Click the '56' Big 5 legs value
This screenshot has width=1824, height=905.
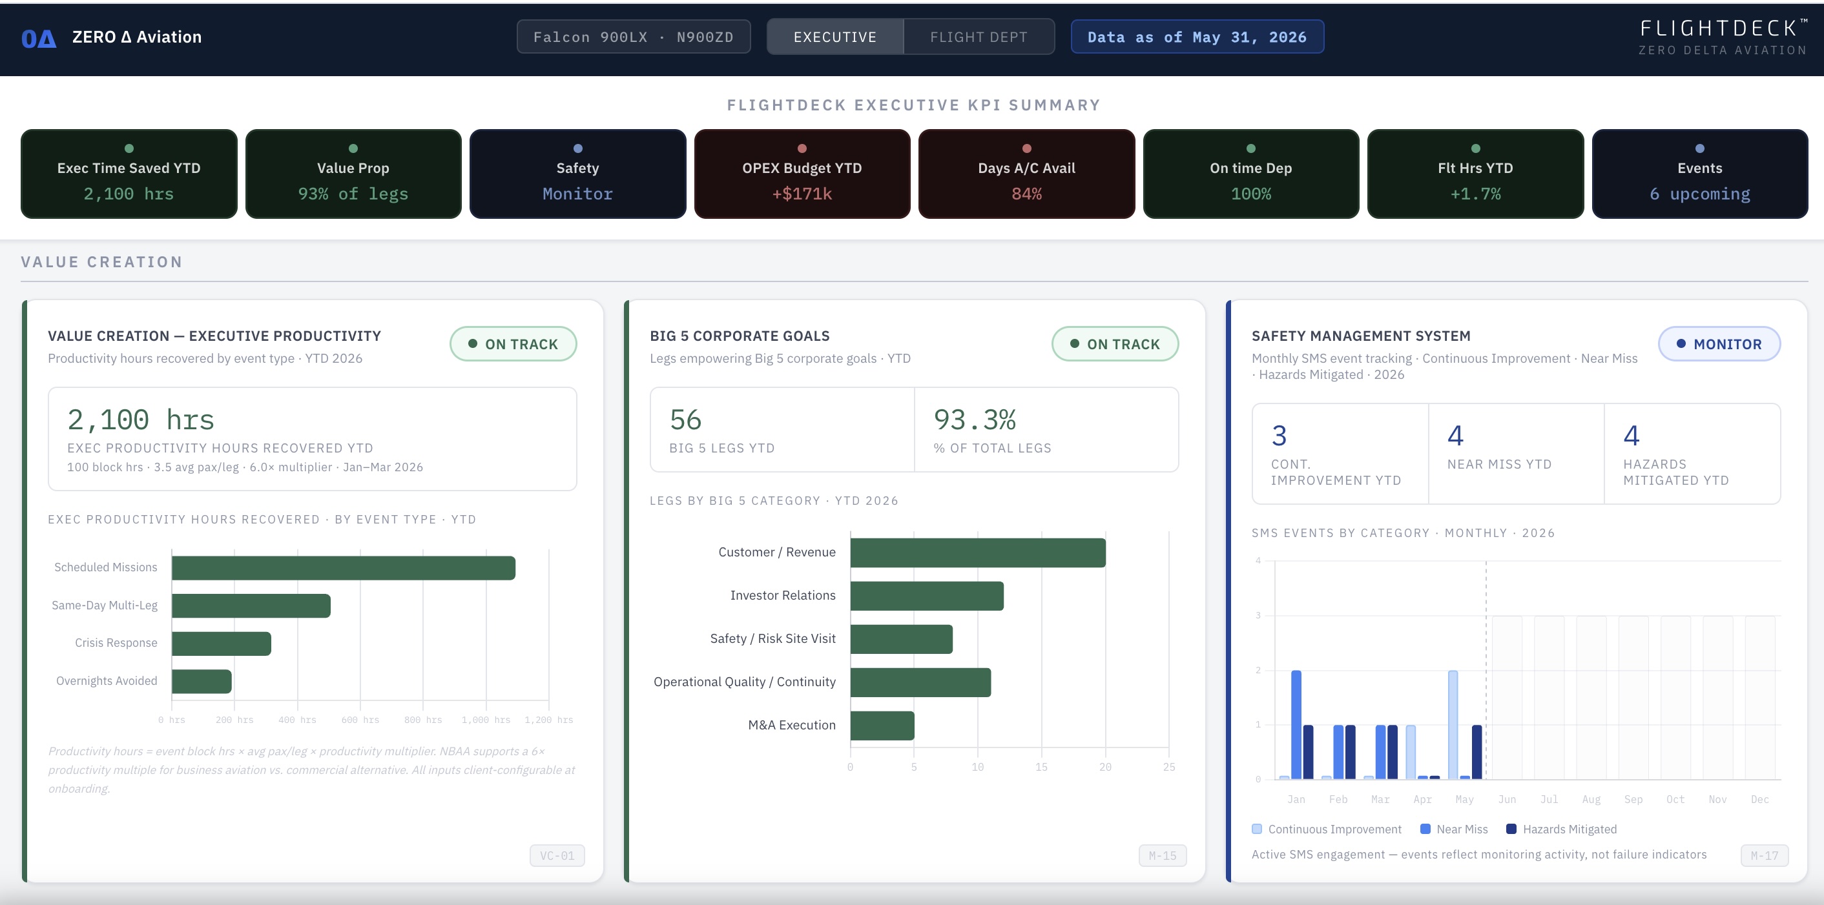click(685, 420)
